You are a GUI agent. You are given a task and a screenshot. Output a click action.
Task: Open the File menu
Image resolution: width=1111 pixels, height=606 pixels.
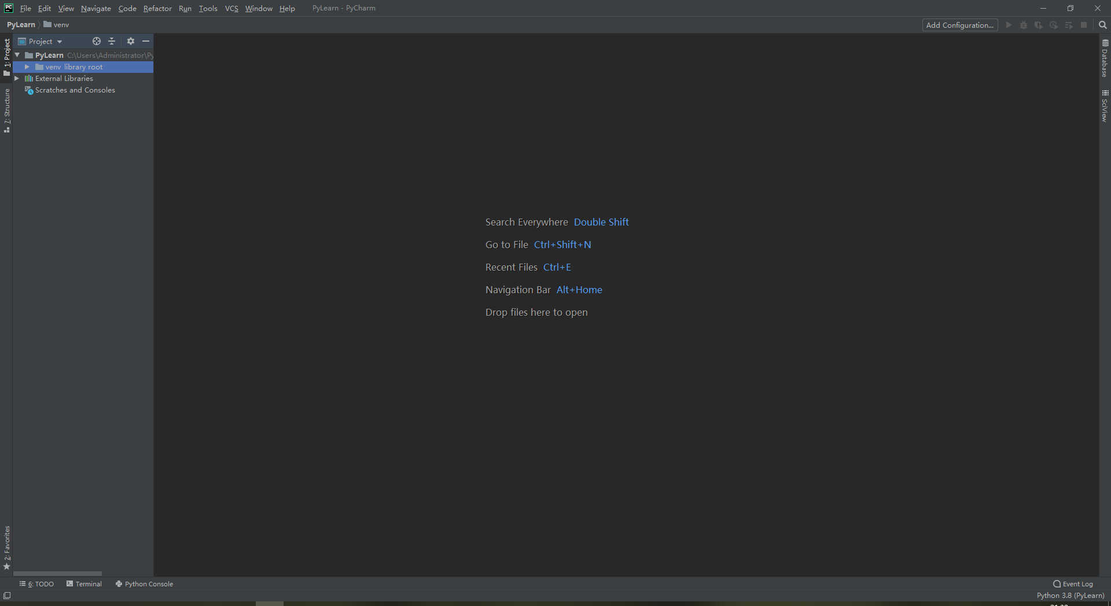pos(25,8)
